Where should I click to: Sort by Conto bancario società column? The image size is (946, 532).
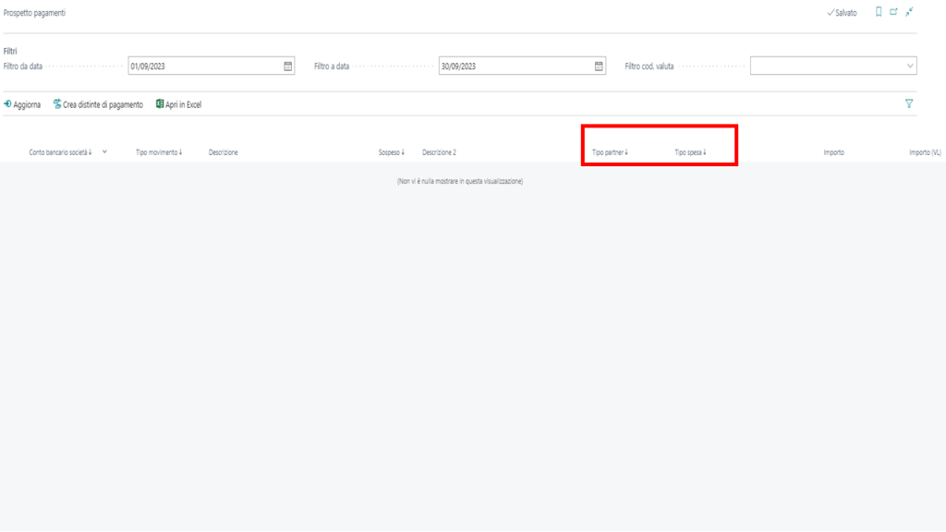pos(60,152)
